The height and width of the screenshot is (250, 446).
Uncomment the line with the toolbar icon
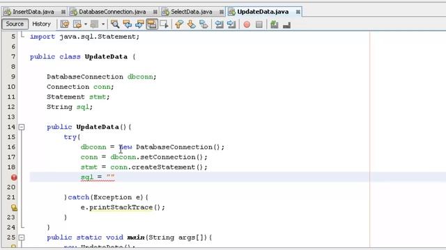pos(286,25)
